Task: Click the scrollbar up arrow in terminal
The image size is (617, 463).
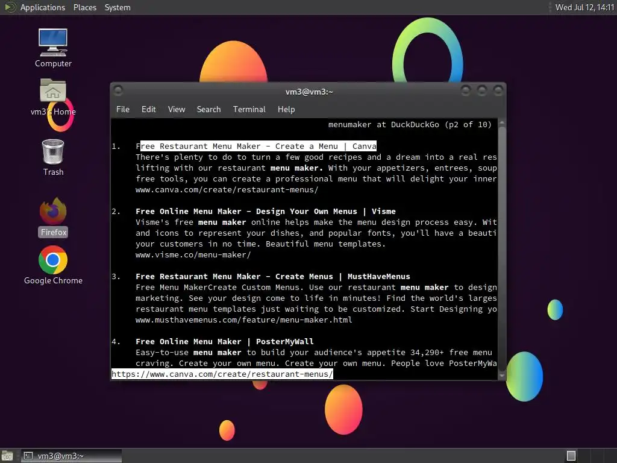Action: point(502,123)
